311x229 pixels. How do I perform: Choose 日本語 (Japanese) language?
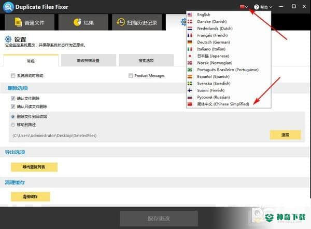pos(229,56)
